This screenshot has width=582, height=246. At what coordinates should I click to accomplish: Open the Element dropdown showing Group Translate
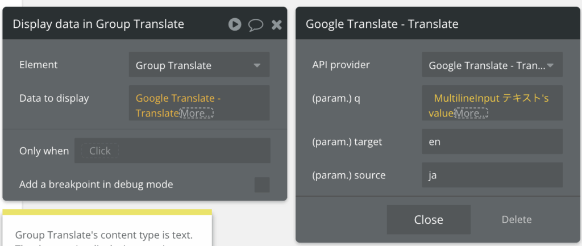(x=199, y=65)
